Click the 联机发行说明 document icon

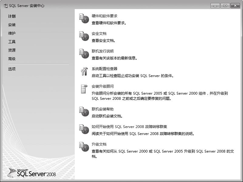click(x=84, y=54)
